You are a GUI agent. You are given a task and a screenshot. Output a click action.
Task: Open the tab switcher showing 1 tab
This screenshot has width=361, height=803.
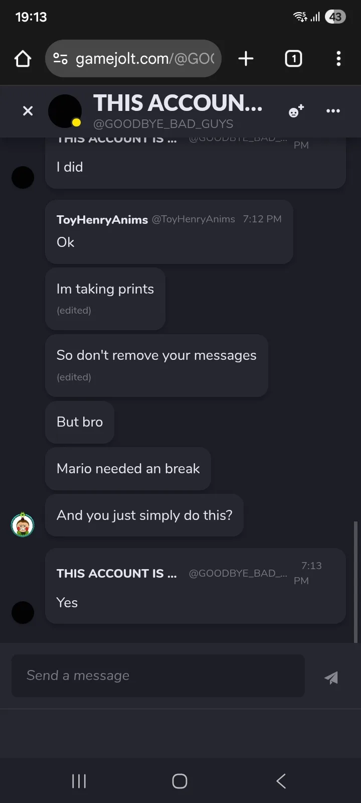(x=293, y=59)
